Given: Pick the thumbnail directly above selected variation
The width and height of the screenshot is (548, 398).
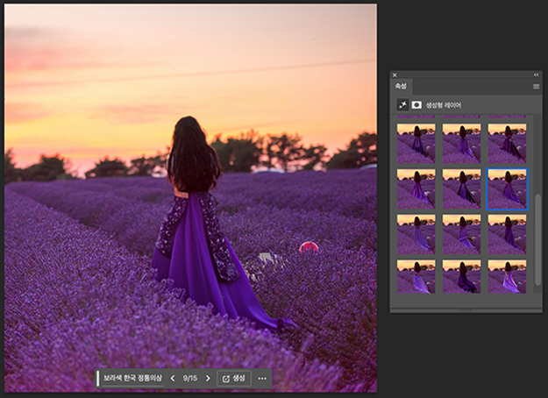Looking at the screenshot, I should 507,141.
